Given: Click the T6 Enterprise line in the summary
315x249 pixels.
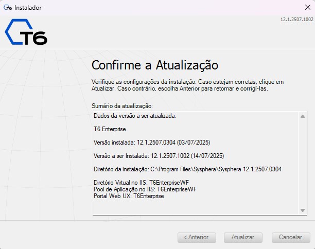Looking at the screenshot, I should click(110, 129).
